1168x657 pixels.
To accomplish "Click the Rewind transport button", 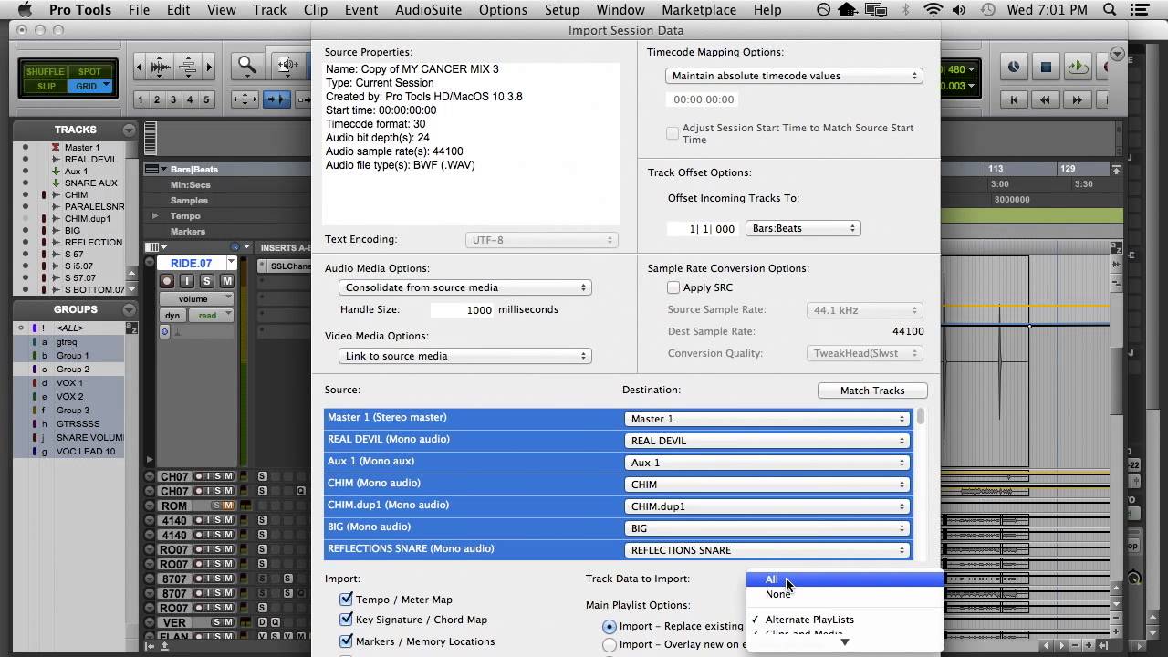I will click(1046, 99).
